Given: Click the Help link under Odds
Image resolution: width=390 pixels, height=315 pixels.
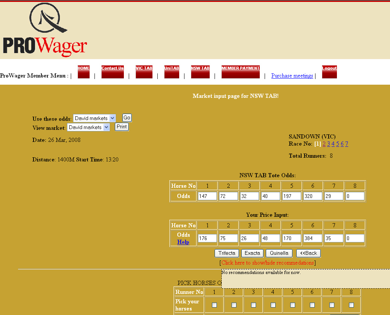Looking at the screenshot, I should pos(183,242).
